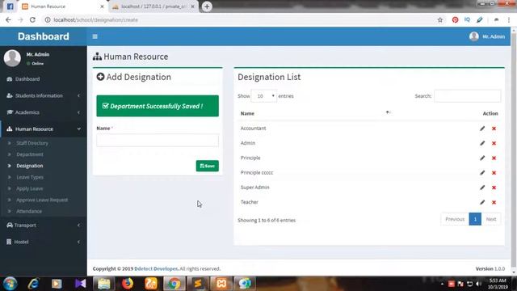The width and height of the screenshot is (517, 291).
Task: Go to Previous page of list
Action: coord(455,219)
